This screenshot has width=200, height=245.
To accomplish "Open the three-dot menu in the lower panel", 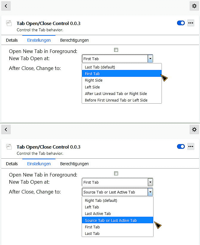I will [x=191, y=146].
